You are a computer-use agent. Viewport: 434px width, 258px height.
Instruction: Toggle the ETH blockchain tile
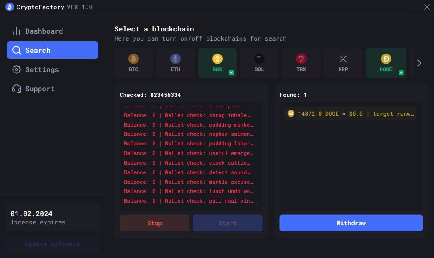176,63
